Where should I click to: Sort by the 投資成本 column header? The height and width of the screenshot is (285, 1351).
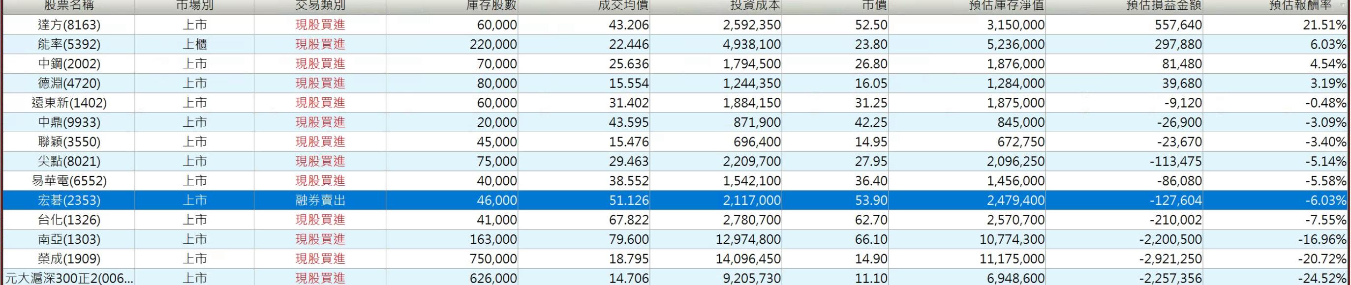tap(716, 6)
